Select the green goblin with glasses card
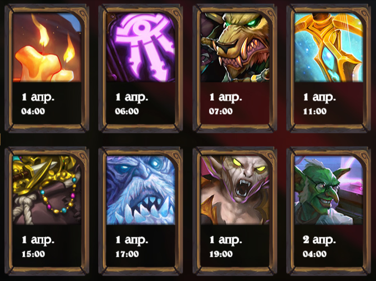Image resolution: width=376 pixels, height=281 pixels. (329, 190)
